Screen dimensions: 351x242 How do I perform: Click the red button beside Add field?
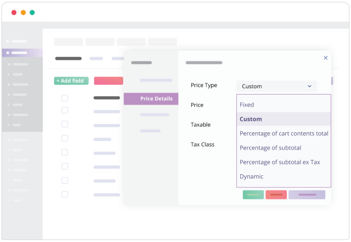coord(109,81)
